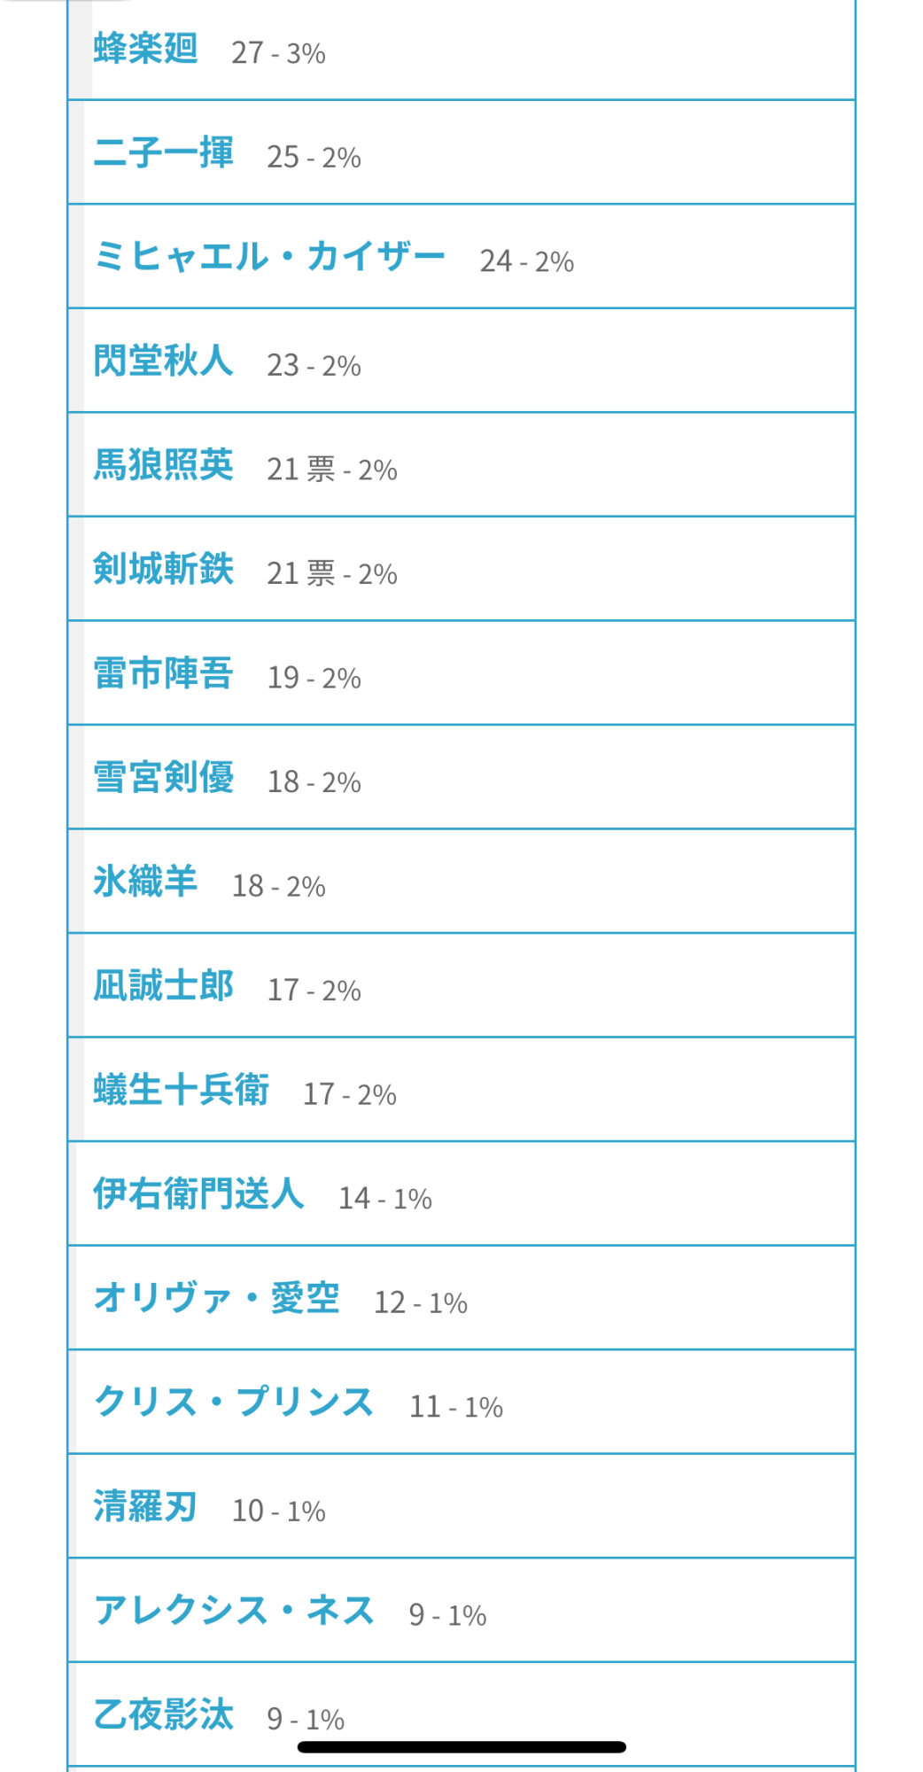Select 伊右衛門送人 in the list
Image resolution: width=923 pixels, height=1772 pixels.
(198, 1193)
